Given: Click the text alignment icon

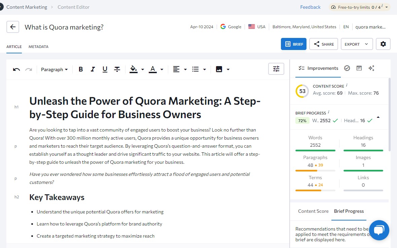Looking at the screenshot, I should (176, 69).
